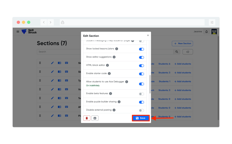Image resolution: width=232 pixels, height=144 pixels.
Task: Click info icon beside Enable beta features
Action: [x=110, y=93]
